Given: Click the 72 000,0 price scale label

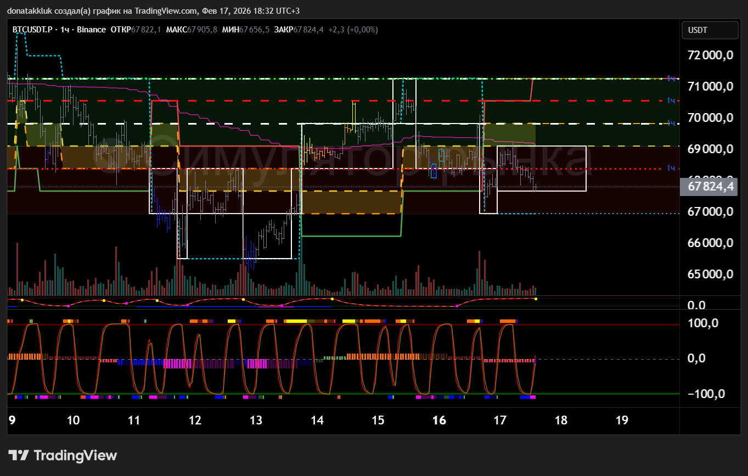Looking at the screenshot, I should 711,55.
